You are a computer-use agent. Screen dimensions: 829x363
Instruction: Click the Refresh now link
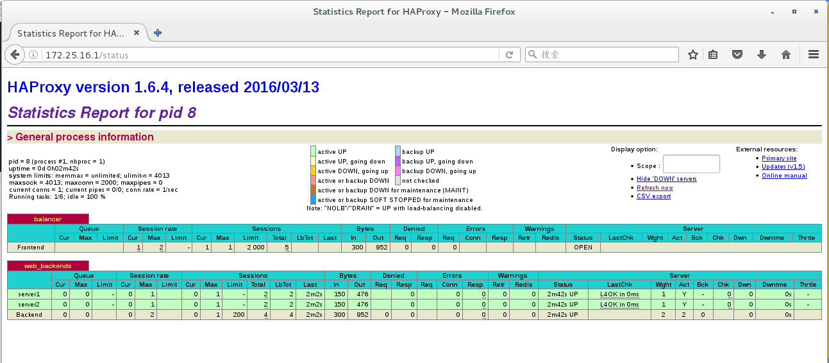pyautogui.click(x=655, y=188)
